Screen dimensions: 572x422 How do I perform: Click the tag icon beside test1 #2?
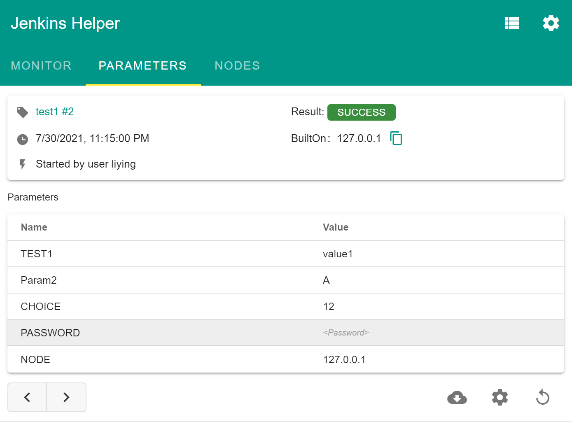tap(22, 112)
